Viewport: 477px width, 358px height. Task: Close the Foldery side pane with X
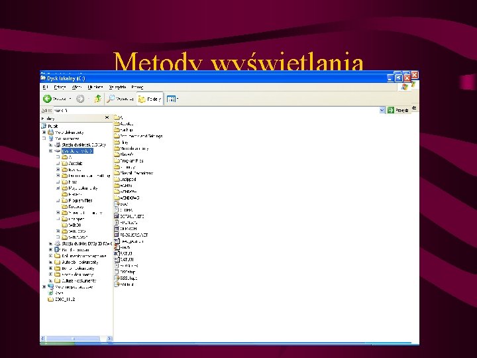pos(107,117)
